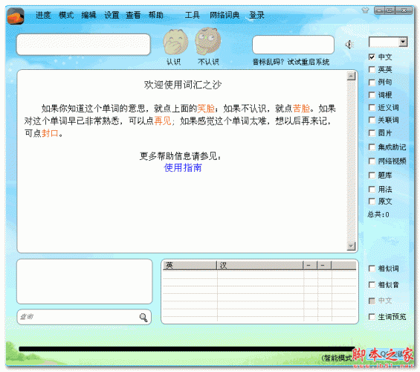Enable the 生词预览 checkbox
Viewport: 420px width, 372px height.
(x=372, y=317)
